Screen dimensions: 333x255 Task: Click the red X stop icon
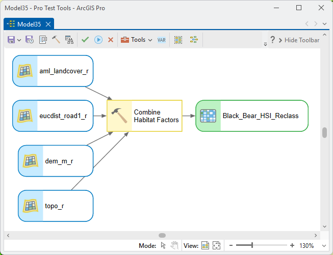(111, 40)
